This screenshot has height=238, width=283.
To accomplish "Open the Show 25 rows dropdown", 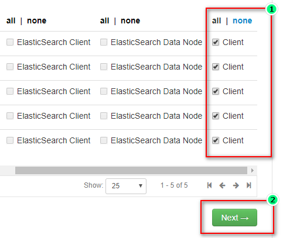I will pyautogui.click(x=126, y=186).
